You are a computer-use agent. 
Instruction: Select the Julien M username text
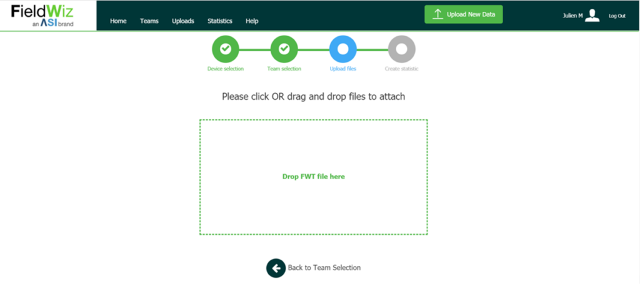(x=572, y=16)
